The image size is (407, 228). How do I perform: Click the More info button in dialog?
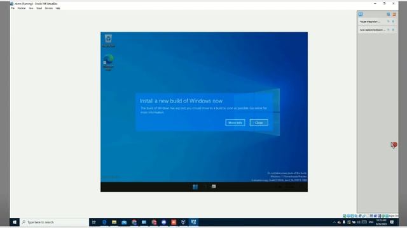click(x=235, y=122)
